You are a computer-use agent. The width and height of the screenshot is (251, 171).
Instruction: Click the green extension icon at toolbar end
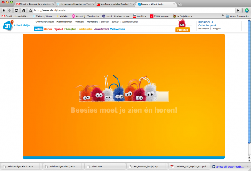click(247, 10)
